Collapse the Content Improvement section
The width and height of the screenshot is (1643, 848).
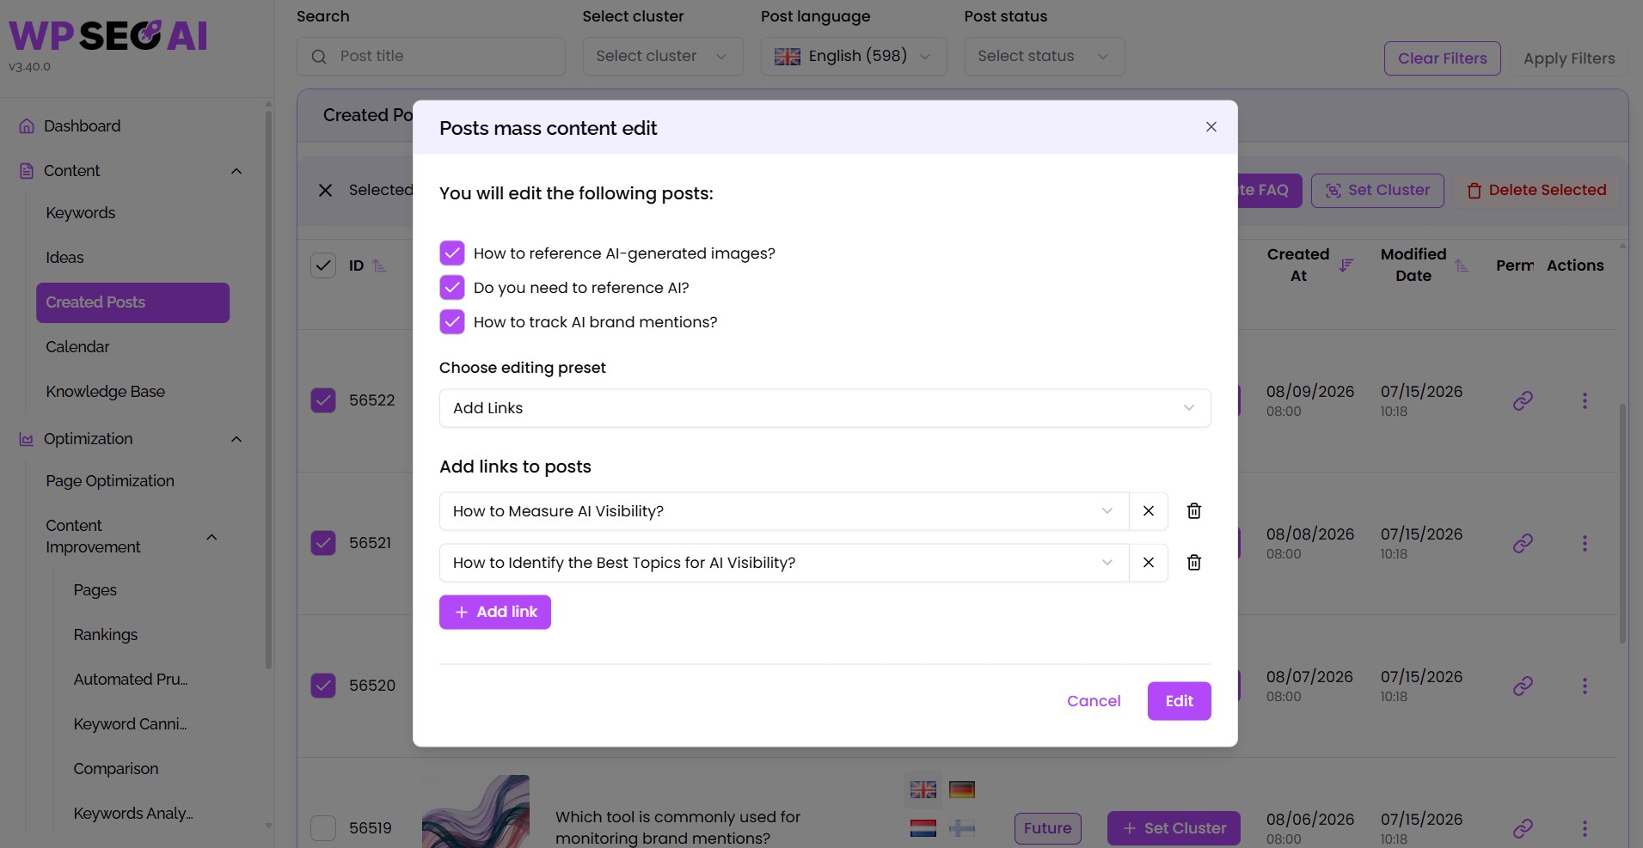click(x=212, y=537)
